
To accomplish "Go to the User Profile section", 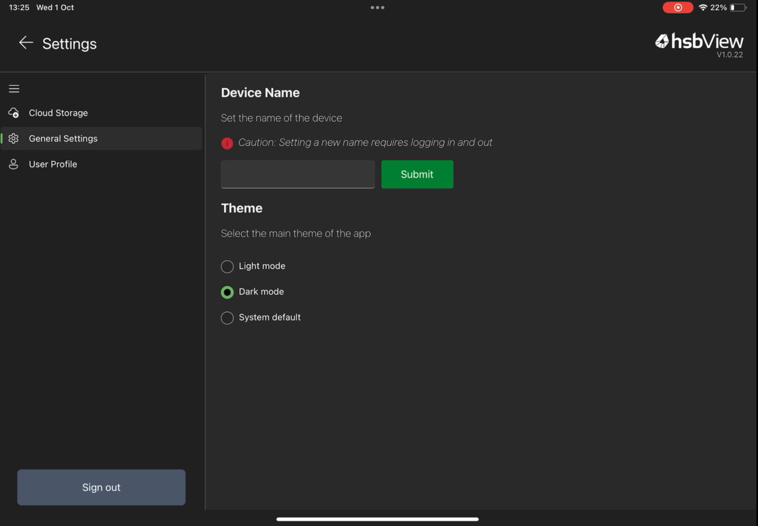I will [x=53, y=164].
